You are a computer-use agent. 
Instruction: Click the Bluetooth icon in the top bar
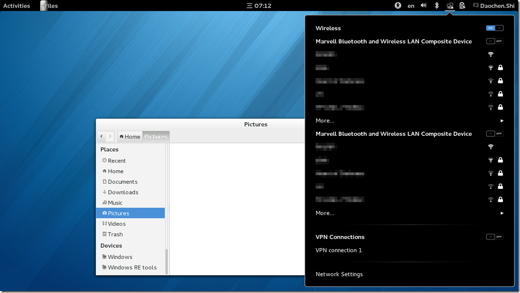click(x=436, y=6)
